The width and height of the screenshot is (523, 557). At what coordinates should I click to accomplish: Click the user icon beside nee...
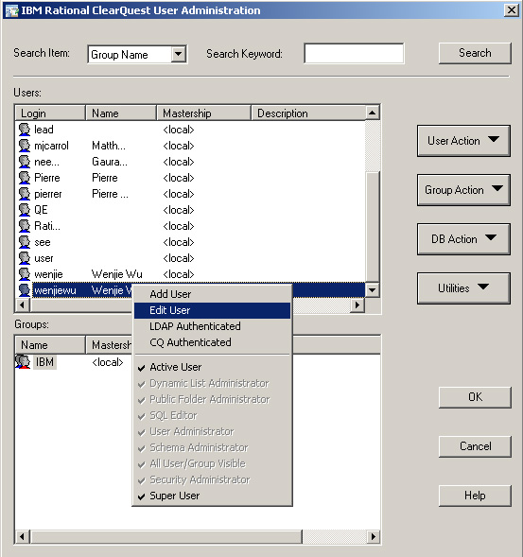click(x=25, y=162)
